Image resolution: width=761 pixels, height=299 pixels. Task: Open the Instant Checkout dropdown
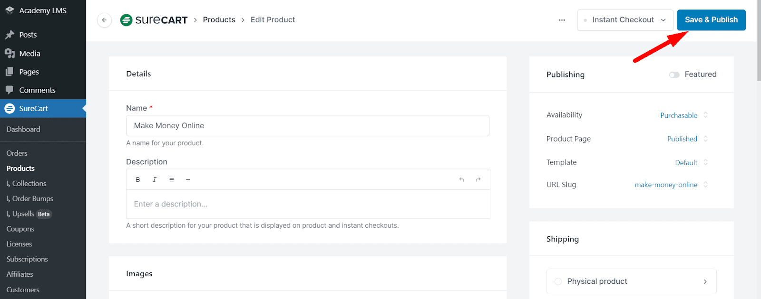625,20
